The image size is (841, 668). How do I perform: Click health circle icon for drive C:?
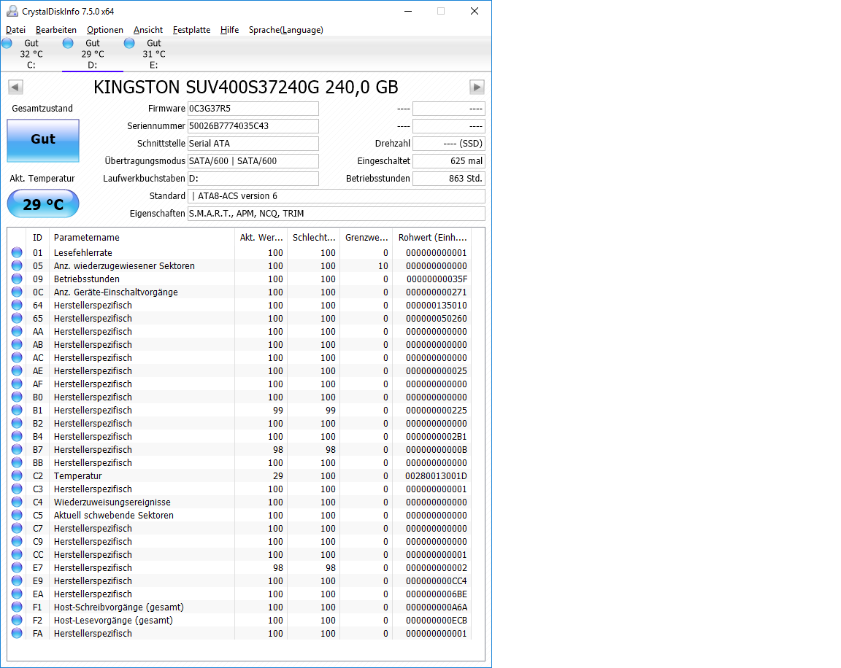point(7,43)
